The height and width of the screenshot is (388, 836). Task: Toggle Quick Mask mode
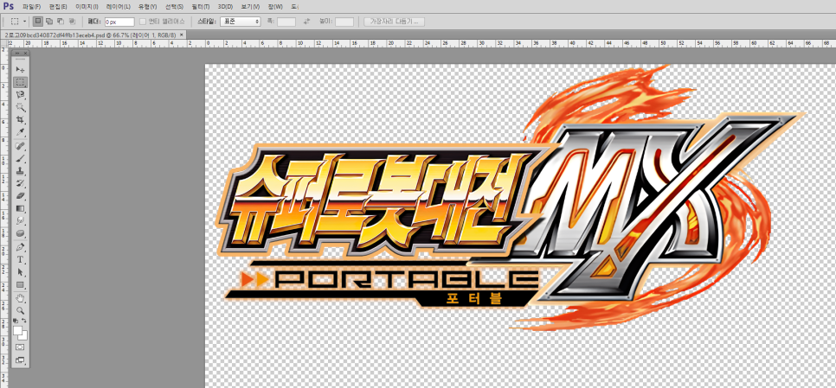coord(20,347)
